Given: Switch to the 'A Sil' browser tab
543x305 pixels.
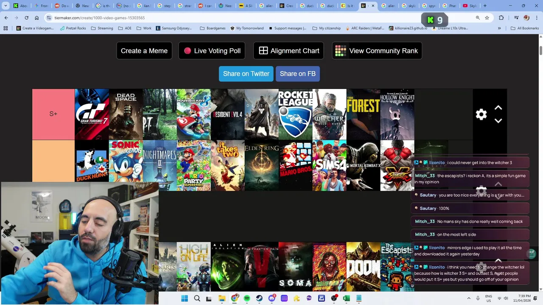Looking at the screenshot, I should (x=246, y=6).
